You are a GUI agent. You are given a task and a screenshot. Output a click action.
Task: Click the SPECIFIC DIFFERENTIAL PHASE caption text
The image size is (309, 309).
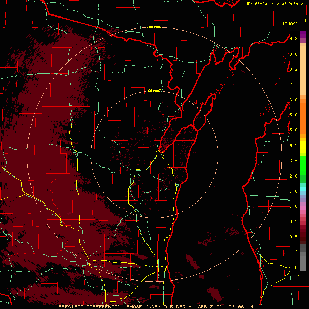[x=100, y=307]
